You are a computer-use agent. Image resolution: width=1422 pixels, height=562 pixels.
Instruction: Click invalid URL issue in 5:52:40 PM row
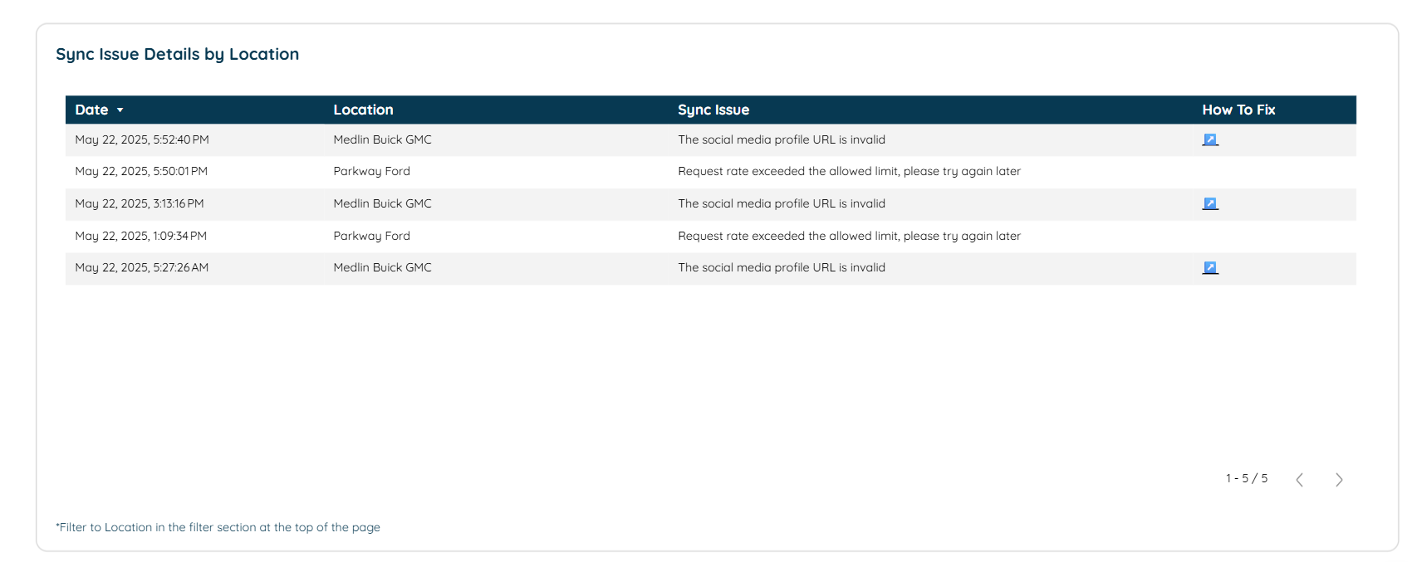(x=782, y=139)
